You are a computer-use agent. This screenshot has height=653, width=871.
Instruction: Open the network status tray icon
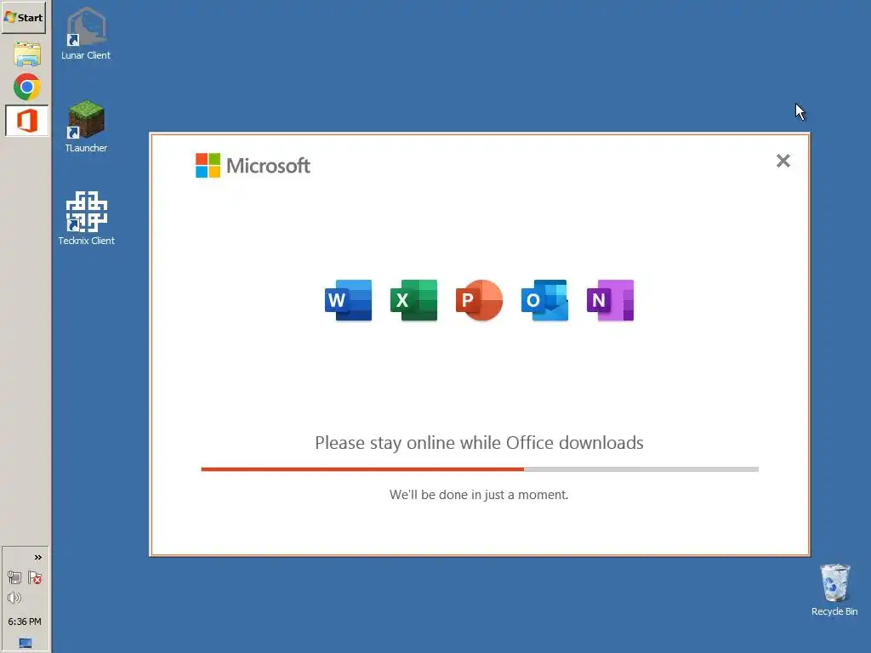pyautogui.click(x=14, y=578)
